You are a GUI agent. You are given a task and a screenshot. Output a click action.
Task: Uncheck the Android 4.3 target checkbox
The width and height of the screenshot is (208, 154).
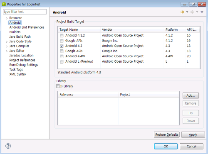(62, 46)
